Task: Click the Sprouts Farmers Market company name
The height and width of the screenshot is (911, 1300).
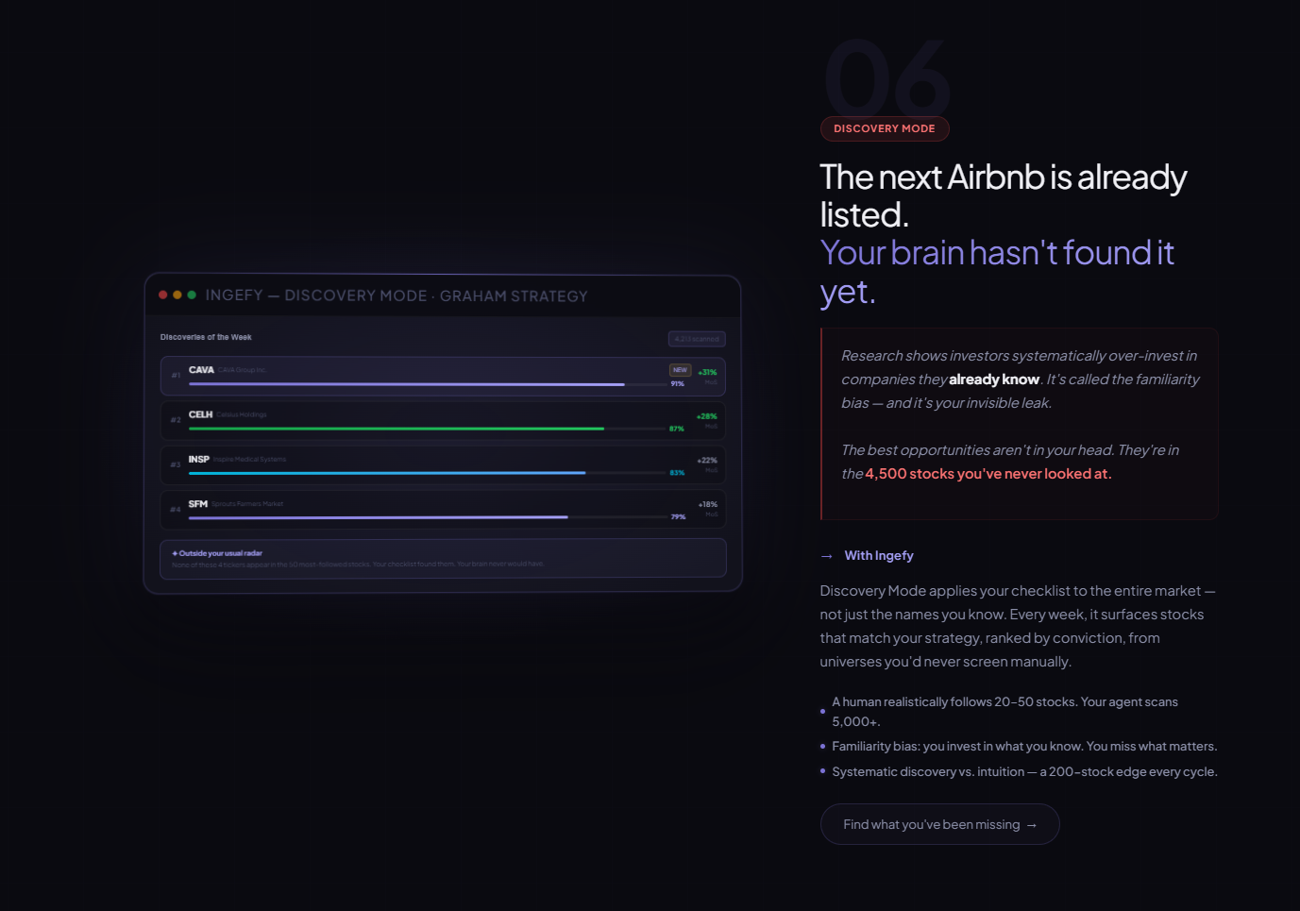Action: [x=247, y=504]
